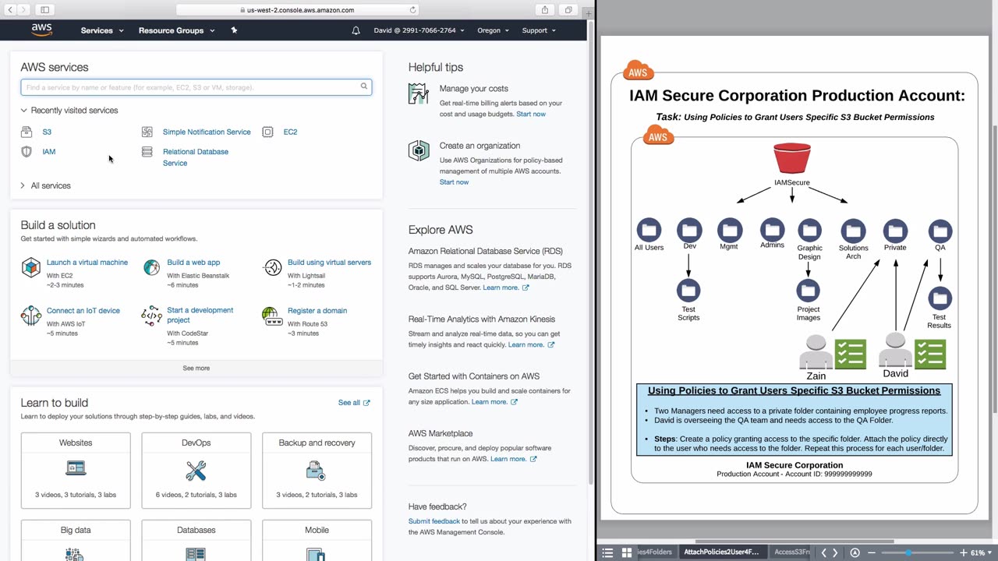Open the notifications bell
Screen dimensions: 998x561
pyautogui.click(x=356, y=30)
